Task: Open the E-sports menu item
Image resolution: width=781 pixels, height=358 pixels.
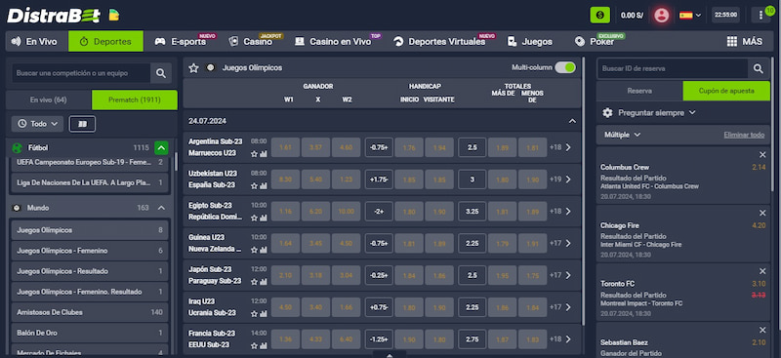Action: pyautogui.click(x=181, y=41)
